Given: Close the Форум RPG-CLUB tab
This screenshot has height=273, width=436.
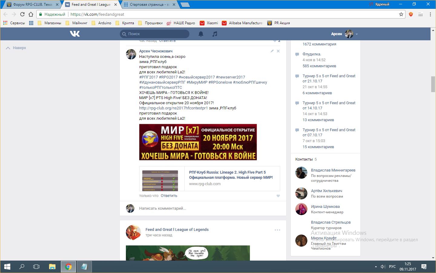Looking at the screenshot, I should tap(57, 5).
